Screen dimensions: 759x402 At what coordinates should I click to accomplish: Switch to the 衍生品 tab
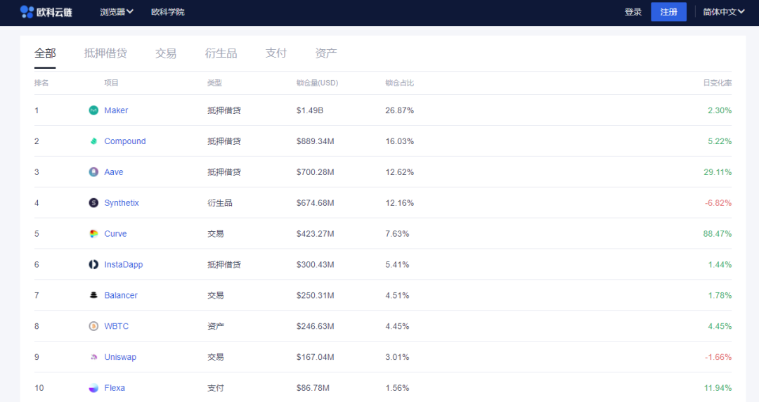pos(221,53)
